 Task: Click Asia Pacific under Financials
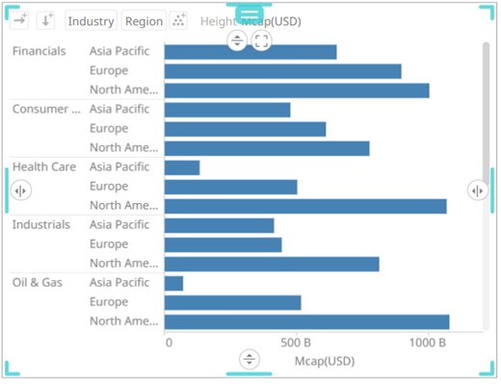(x=119, y=51)
